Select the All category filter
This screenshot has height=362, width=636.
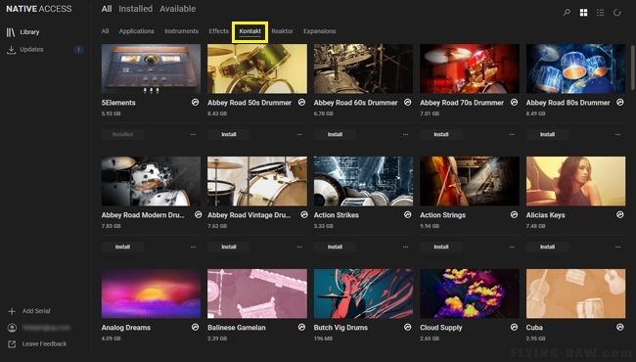(x=105, y=31)
